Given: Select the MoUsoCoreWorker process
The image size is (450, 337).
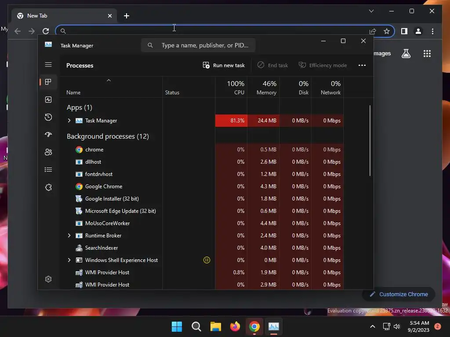Looking at the screenshot, I should point(201,223).
